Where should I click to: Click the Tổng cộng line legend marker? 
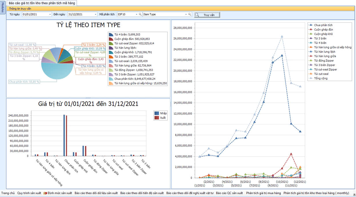pos(311,78)
